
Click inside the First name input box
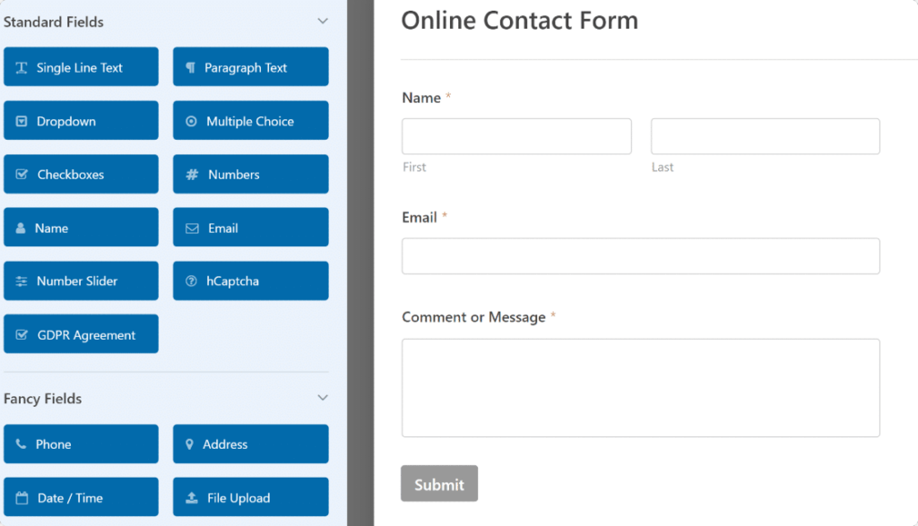tap(516, 135)
